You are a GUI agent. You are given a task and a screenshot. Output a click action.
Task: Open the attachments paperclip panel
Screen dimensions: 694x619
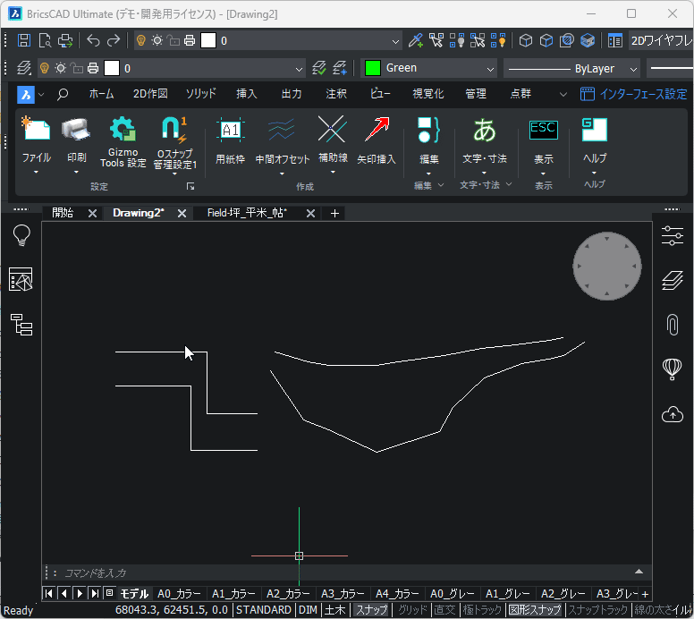673,324
